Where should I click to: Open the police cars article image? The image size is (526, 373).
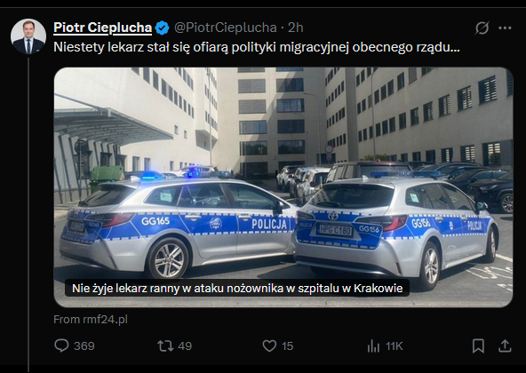pyautogui.click(x=283, y=187)
